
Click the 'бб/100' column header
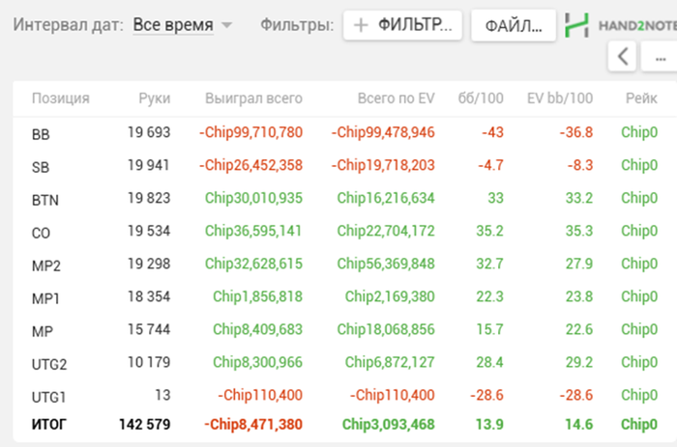tap(481, 98)
